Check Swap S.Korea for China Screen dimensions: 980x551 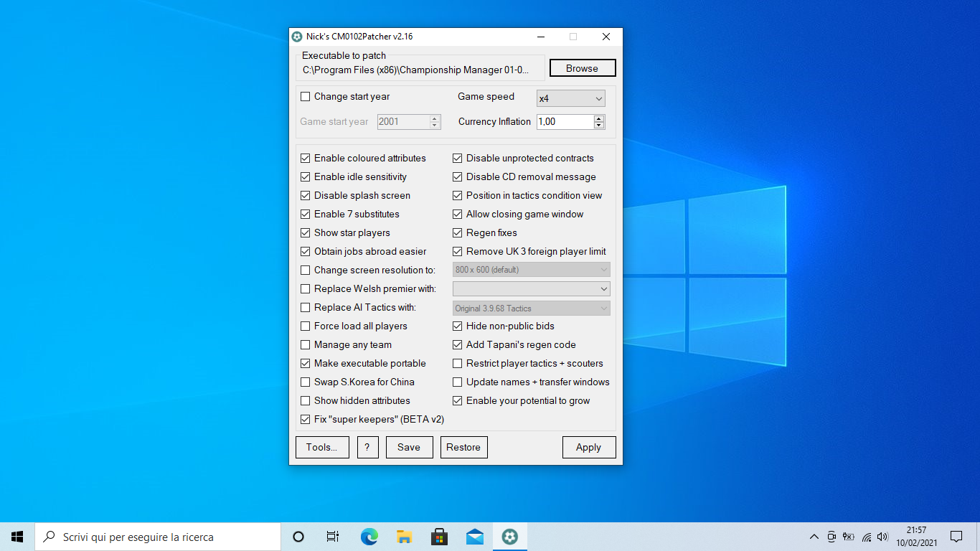click(x=306, y=382)
